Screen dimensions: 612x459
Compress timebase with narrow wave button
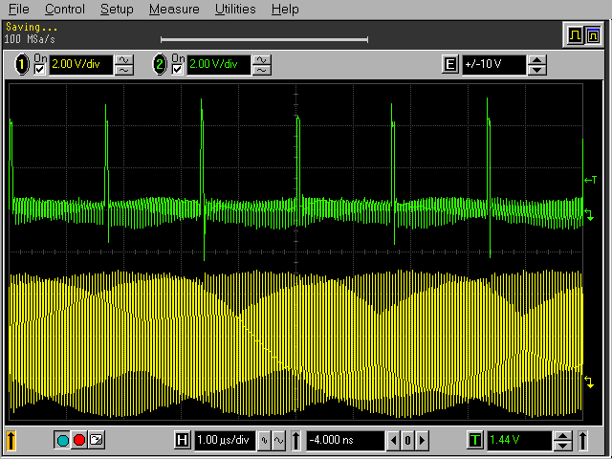coord(264,441)
